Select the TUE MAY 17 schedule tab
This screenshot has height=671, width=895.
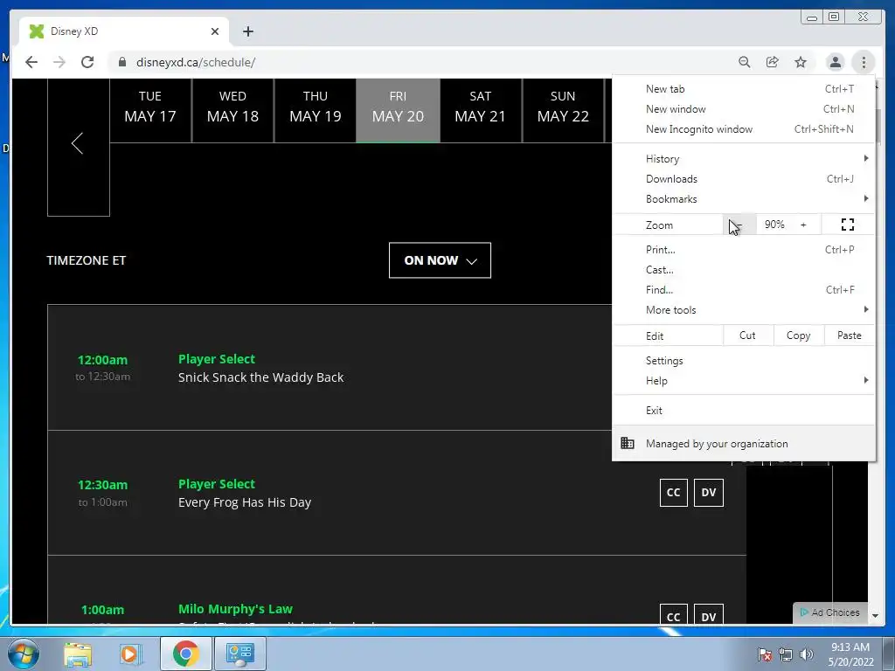click(150, 110)
